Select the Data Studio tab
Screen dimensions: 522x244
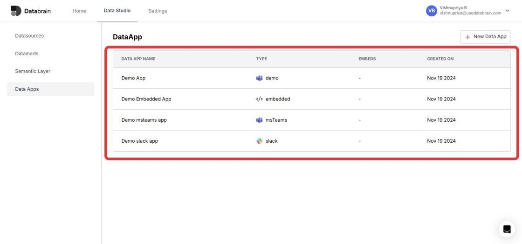[117, 11]
